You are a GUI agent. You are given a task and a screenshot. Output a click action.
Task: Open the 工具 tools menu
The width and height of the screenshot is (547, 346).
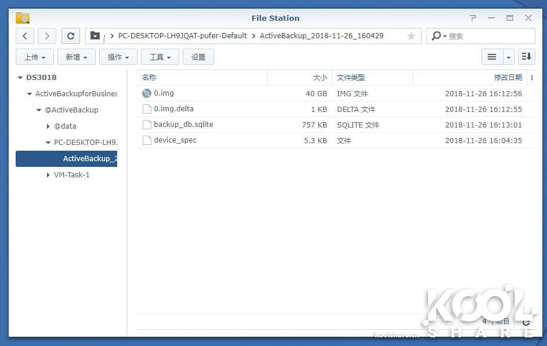click(160, 57)
